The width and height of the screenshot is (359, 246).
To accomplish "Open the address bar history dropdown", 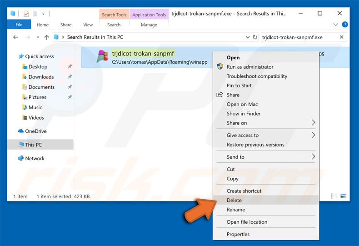I will click(247, 37).
